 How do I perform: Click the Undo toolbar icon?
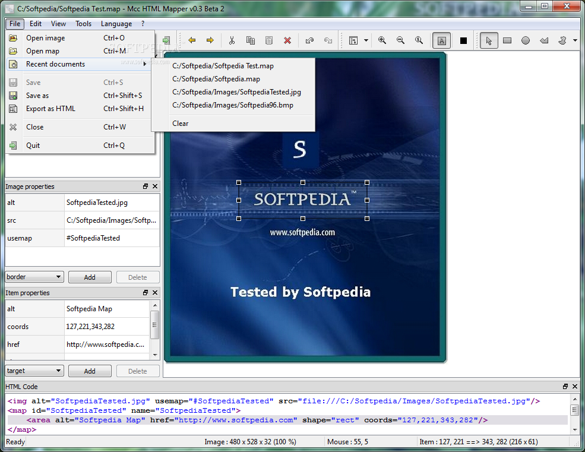(309, 40)
